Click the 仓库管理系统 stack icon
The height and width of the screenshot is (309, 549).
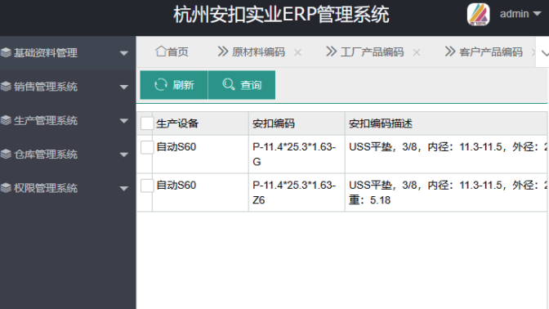pos(6,154)
